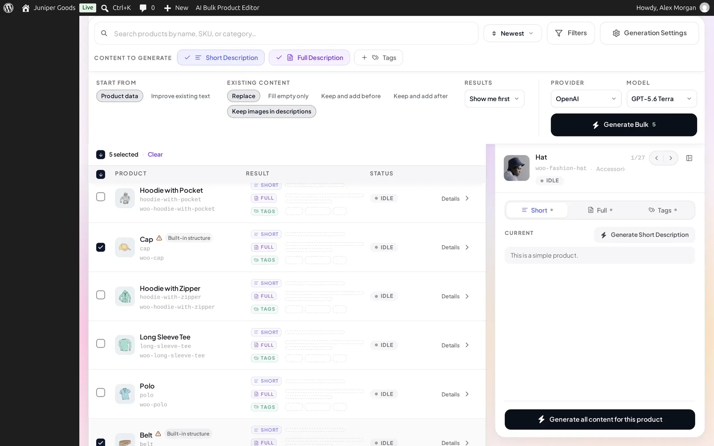Click the Generate Bulk button
Viewport: 714px width, 446px height.
click(624, 125)
